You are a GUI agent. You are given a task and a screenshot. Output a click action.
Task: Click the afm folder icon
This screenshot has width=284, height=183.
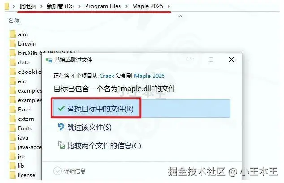click(13, 34)
